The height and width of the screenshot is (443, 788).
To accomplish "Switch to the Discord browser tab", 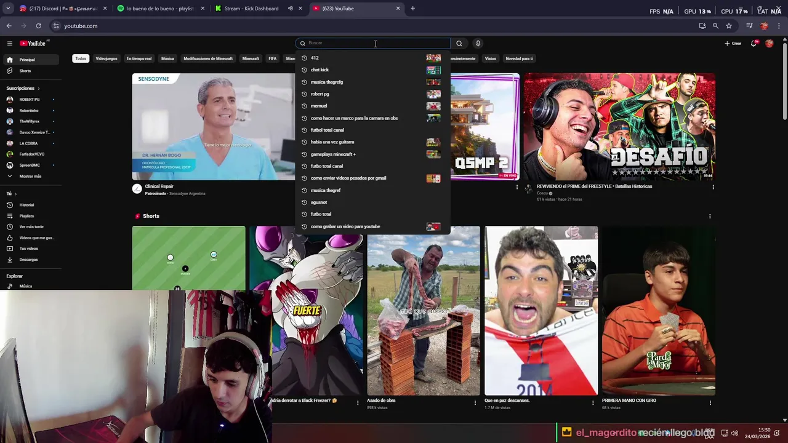I will [62, 9].
